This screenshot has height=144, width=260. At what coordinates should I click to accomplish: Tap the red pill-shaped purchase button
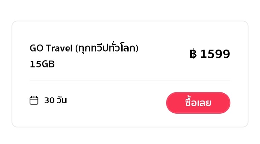(x=198, y=103)
